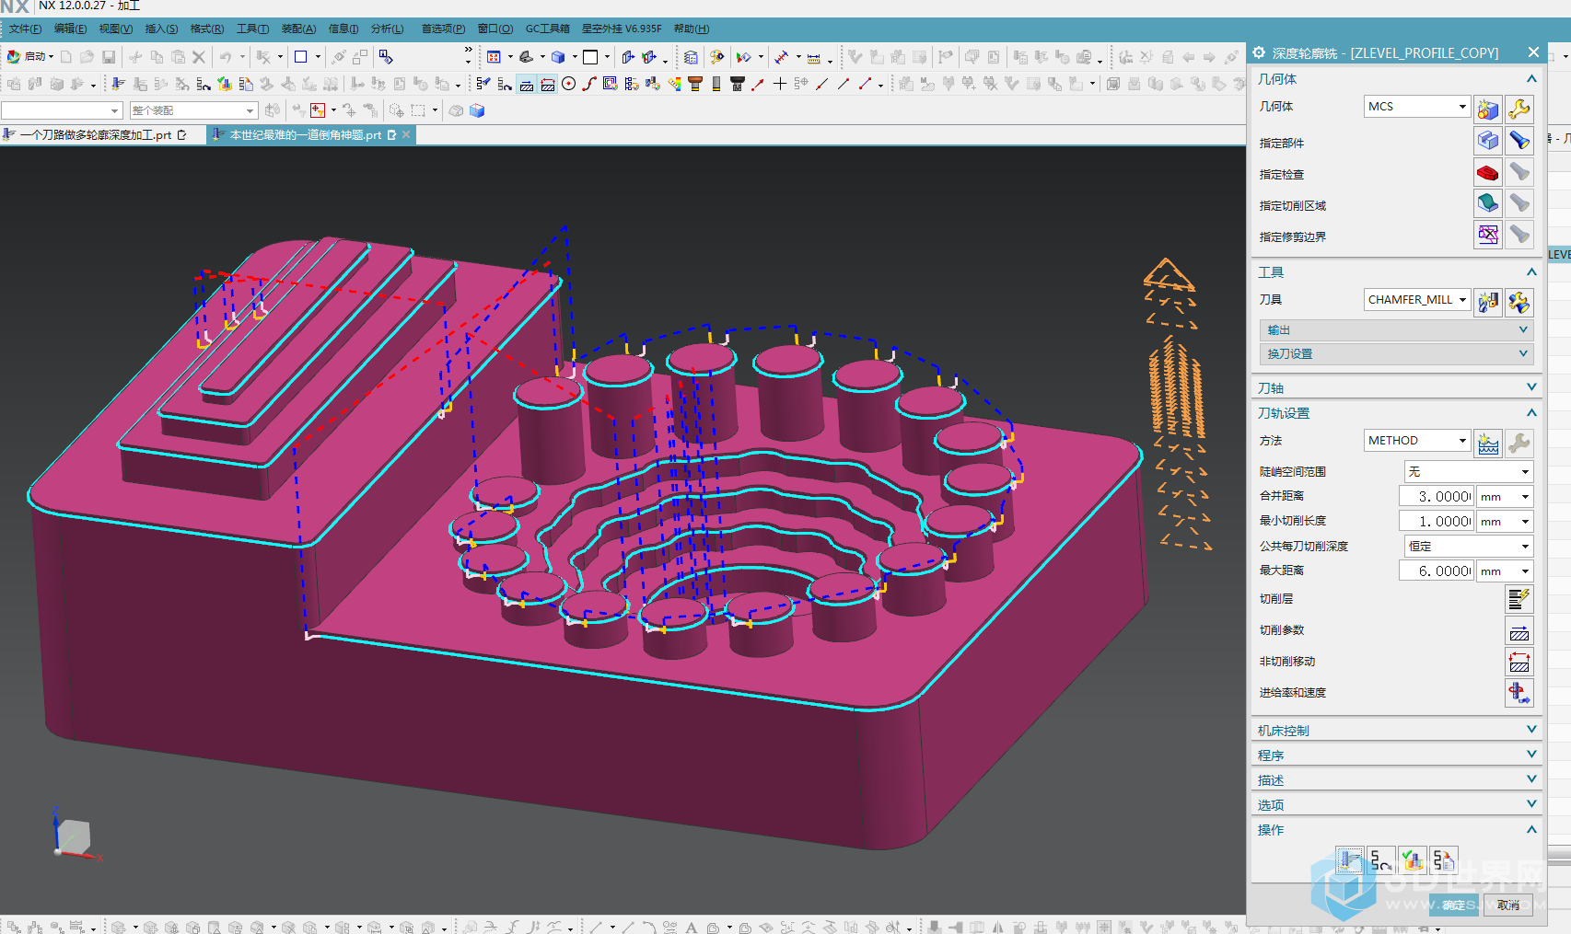This screenshot has width=1571, height=934.
Task: Expand the 刀轴 section
Action: (x=1396, y=387)
